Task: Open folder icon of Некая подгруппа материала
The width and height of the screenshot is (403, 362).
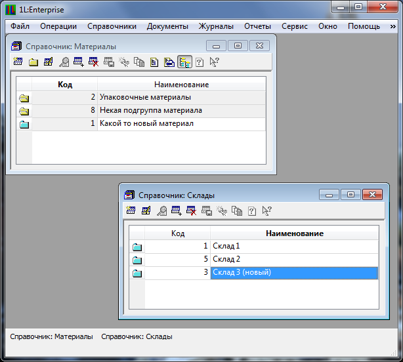Action: coord(24,111)
